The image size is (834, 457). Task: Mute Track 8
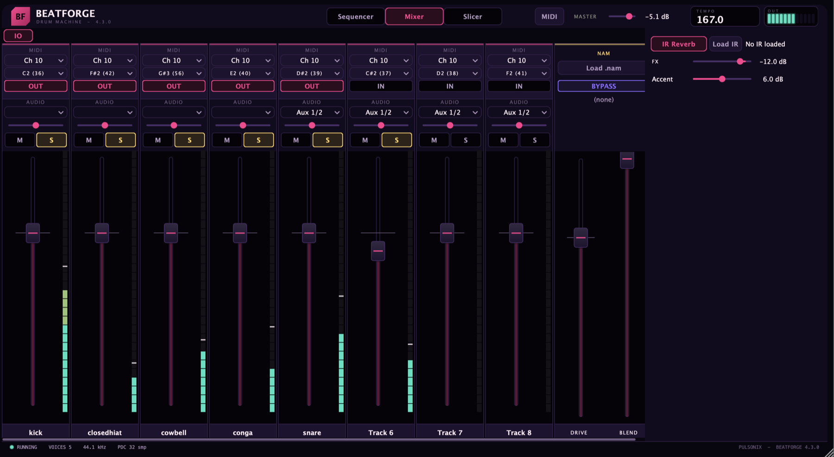click(503, 140)
